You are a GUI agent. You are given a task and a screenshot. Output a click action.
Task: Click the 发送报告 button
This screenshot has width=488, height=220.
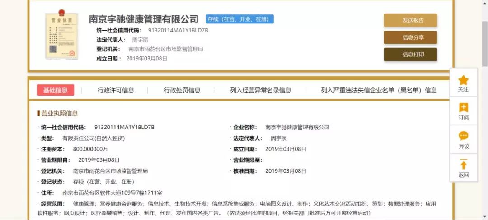click(x=410, y=20)
